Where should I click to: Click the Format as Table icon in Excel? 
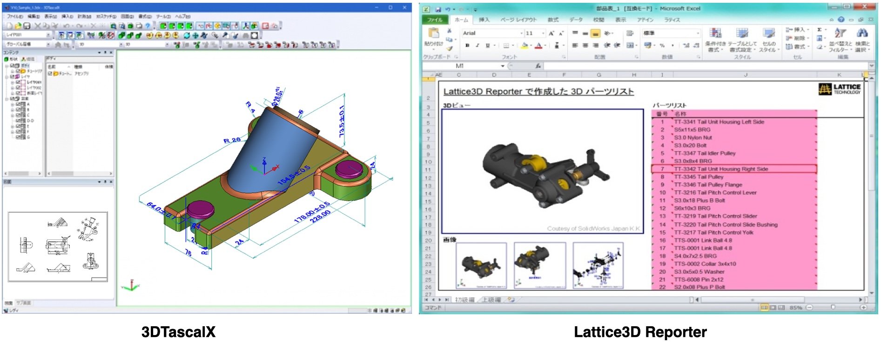click(742, 33)
